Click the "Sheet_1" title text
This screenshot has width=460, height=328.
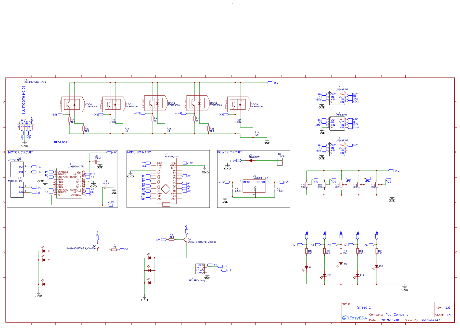pyautogui.click(x=364, y=307)
